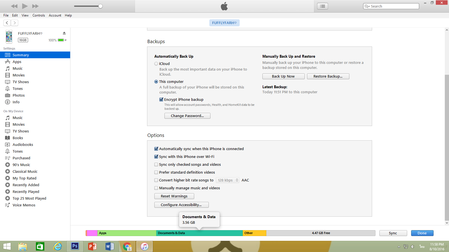449x252 pixels.
Task: Select This computer backup option
Action: pos(156,81)
